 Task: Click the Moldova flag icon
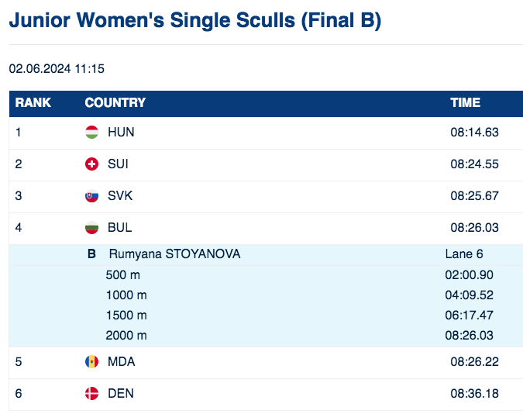point(91,362)
